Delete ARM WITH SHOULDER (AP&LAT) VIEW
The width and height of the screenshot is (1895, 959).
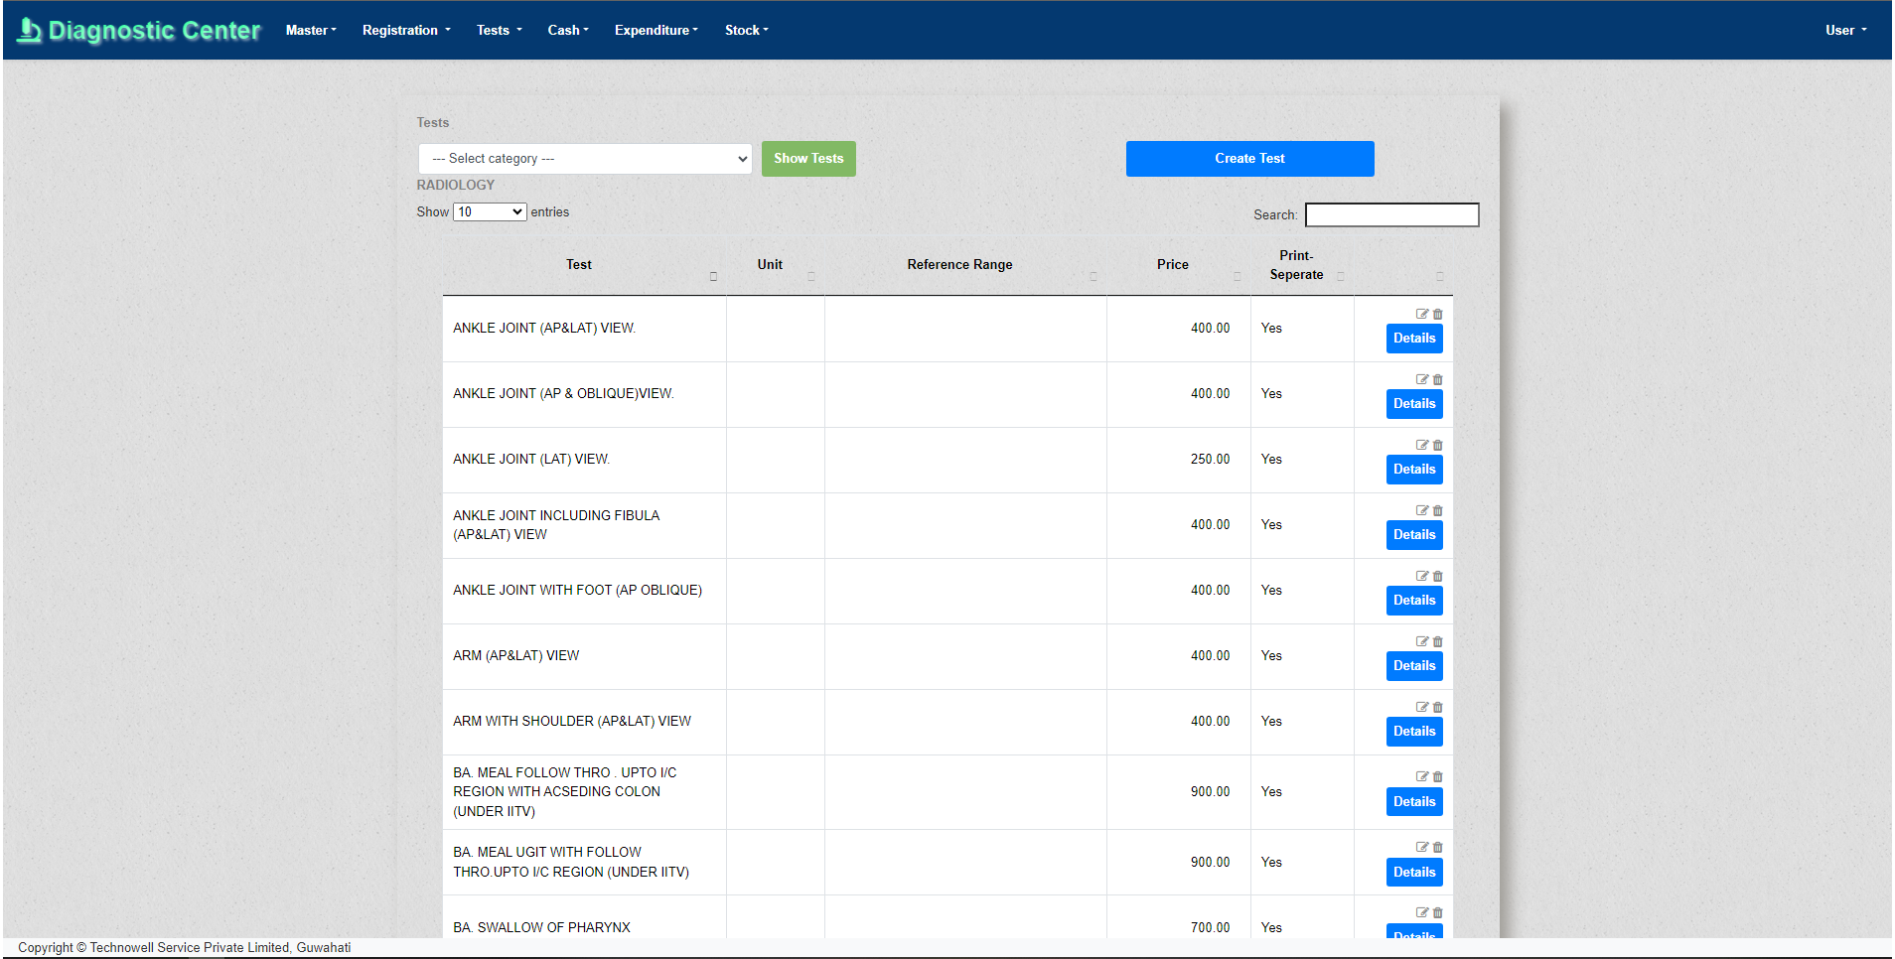pyautogui.click(x=1438, y=707)
